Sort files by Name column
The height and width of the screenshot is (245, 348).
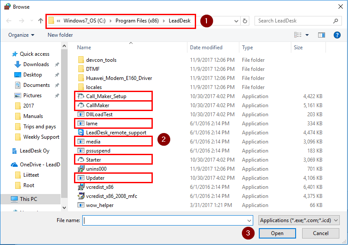(x=84, y=48)
